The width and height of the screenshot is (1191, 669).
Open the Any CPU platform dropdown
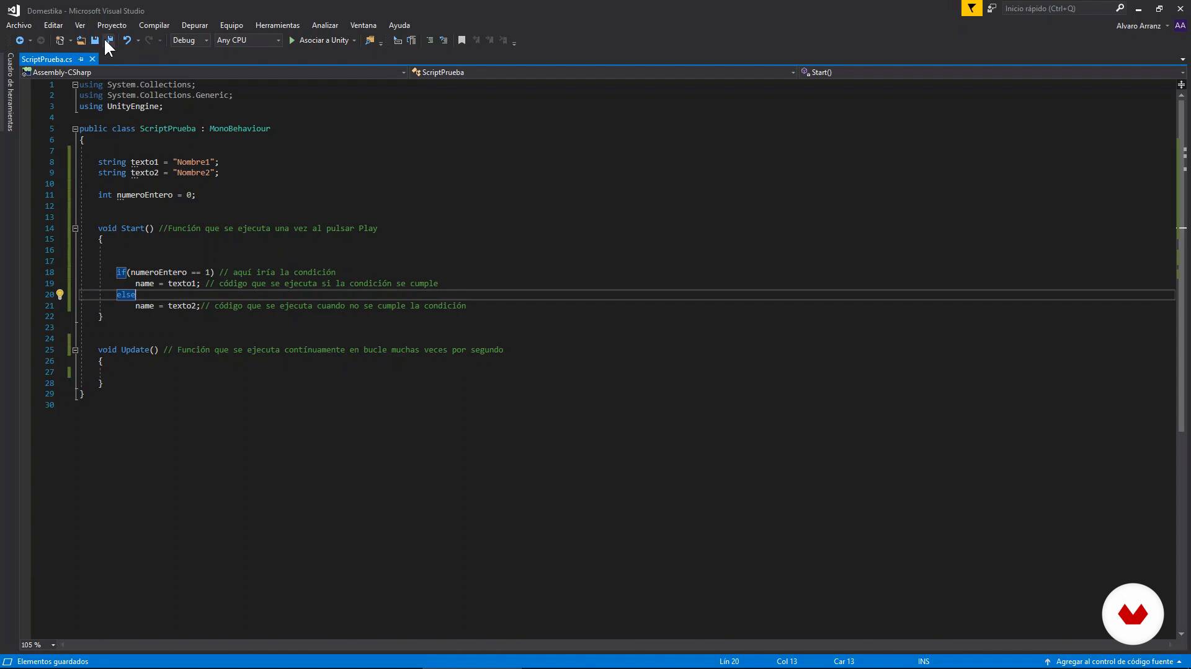[278, 40]
